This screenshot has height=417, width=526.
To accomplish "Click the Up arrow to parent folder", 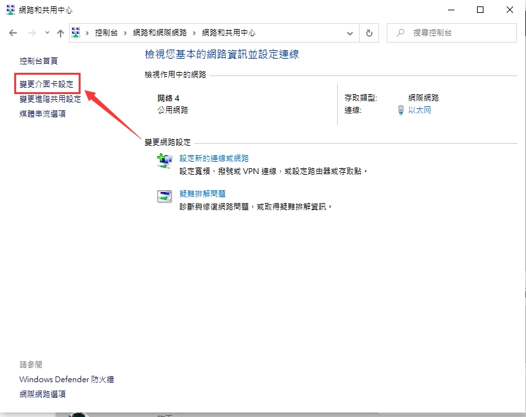I will pos(61,33).
